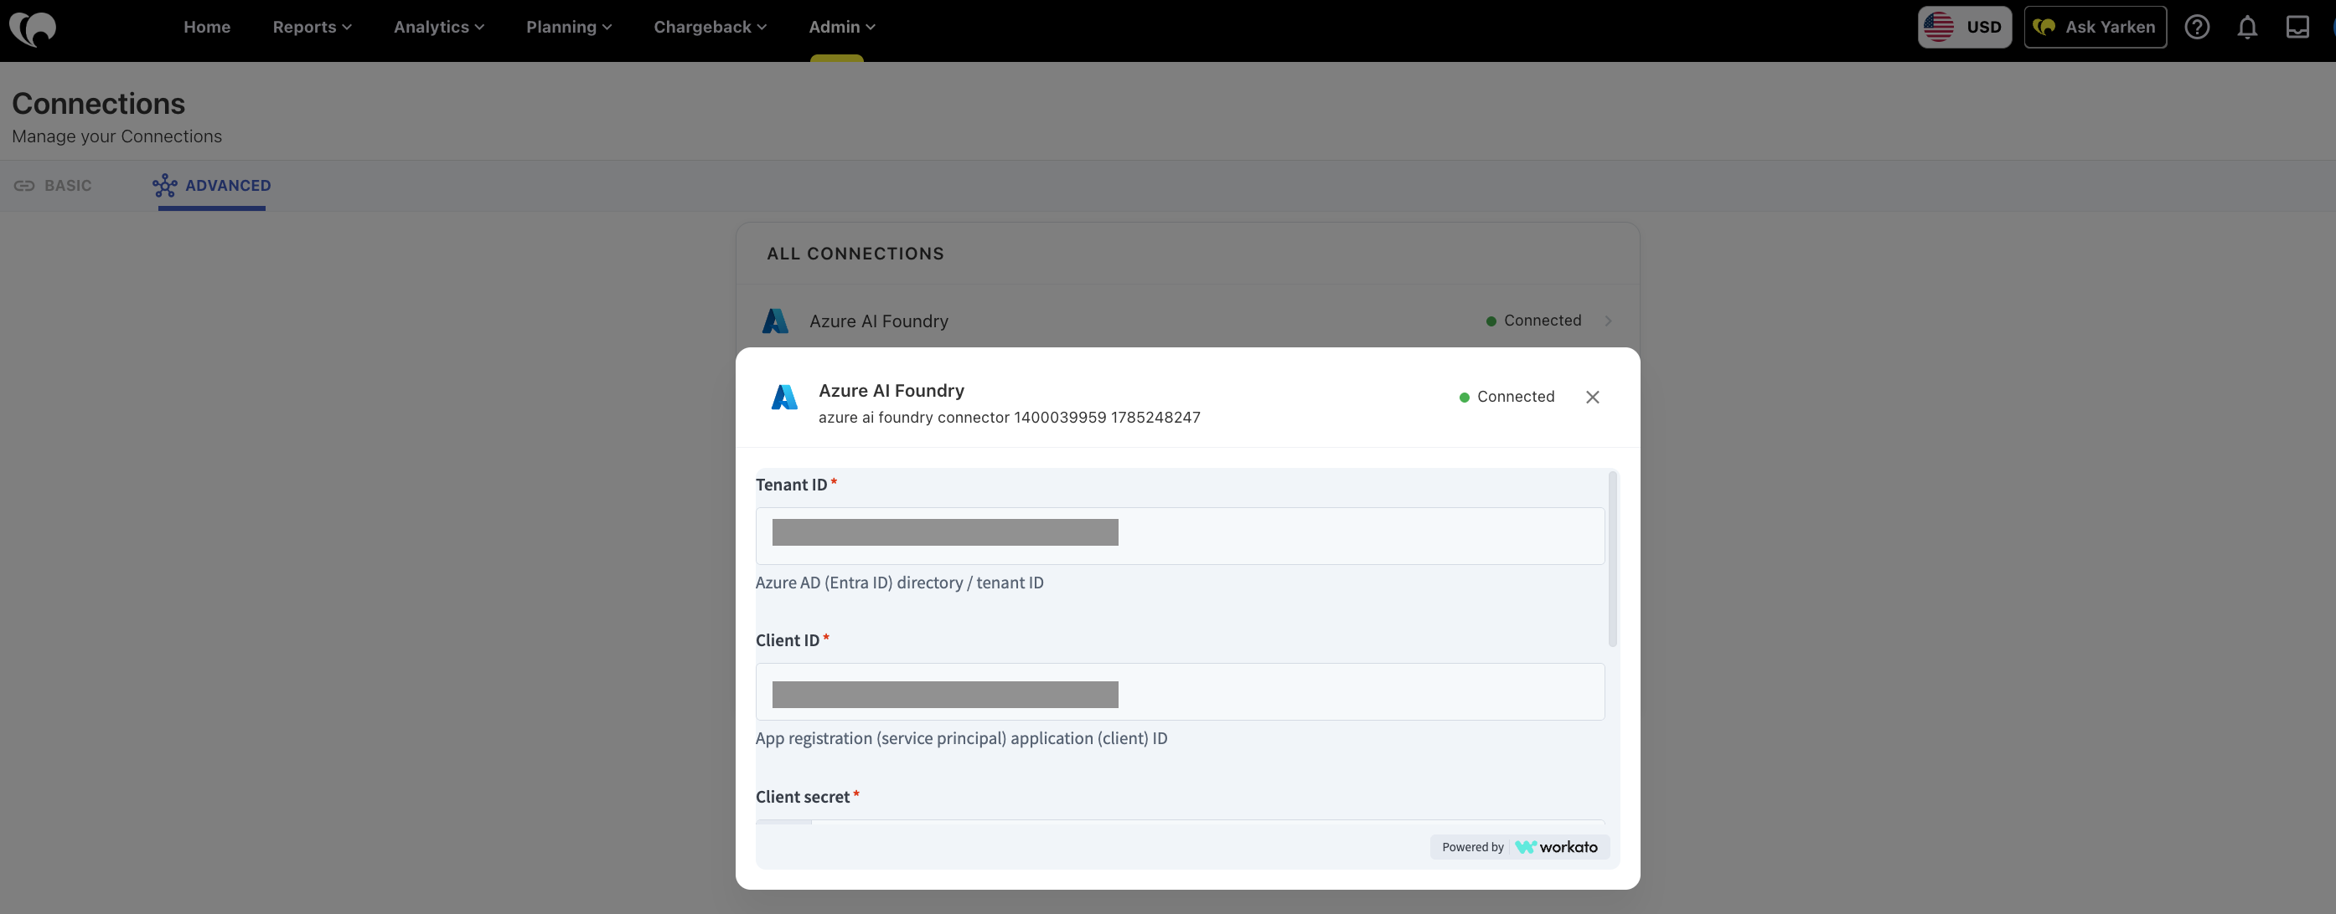Click the Powered by Workato badge
This screenshot has width=2336, height=914.
pos(1520,847)
